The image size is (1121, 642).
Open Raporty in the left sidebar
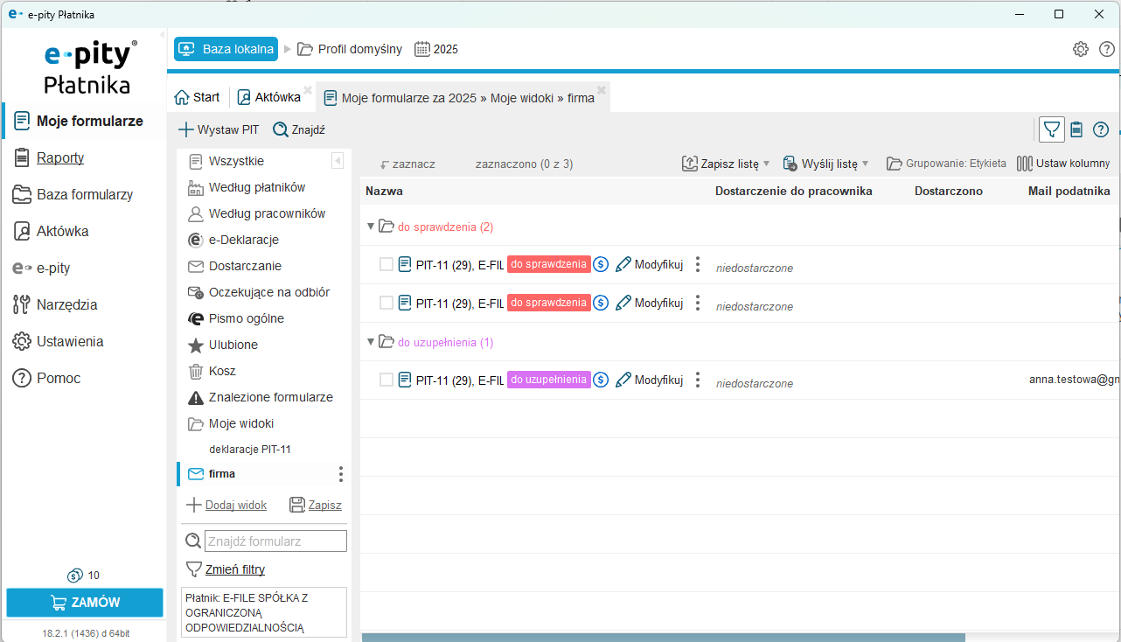pyautogui.click(x=60, y=157)
